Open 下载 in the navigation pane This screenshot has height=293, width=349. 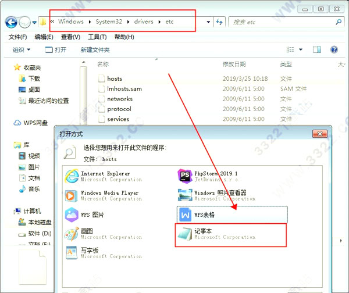(x=30, y=78)
